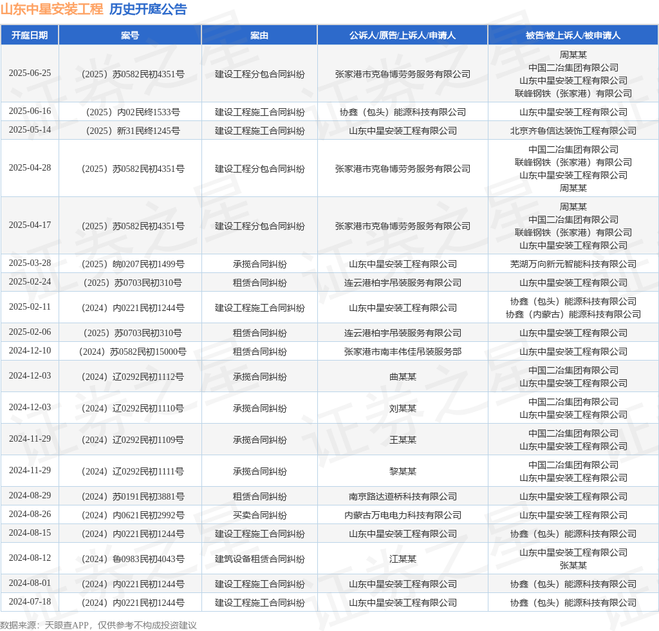Viewport: 659px width, 631px height.
Task: Select the date 2024-08-12
Action: pyautogui.click(x=30, y=558)
